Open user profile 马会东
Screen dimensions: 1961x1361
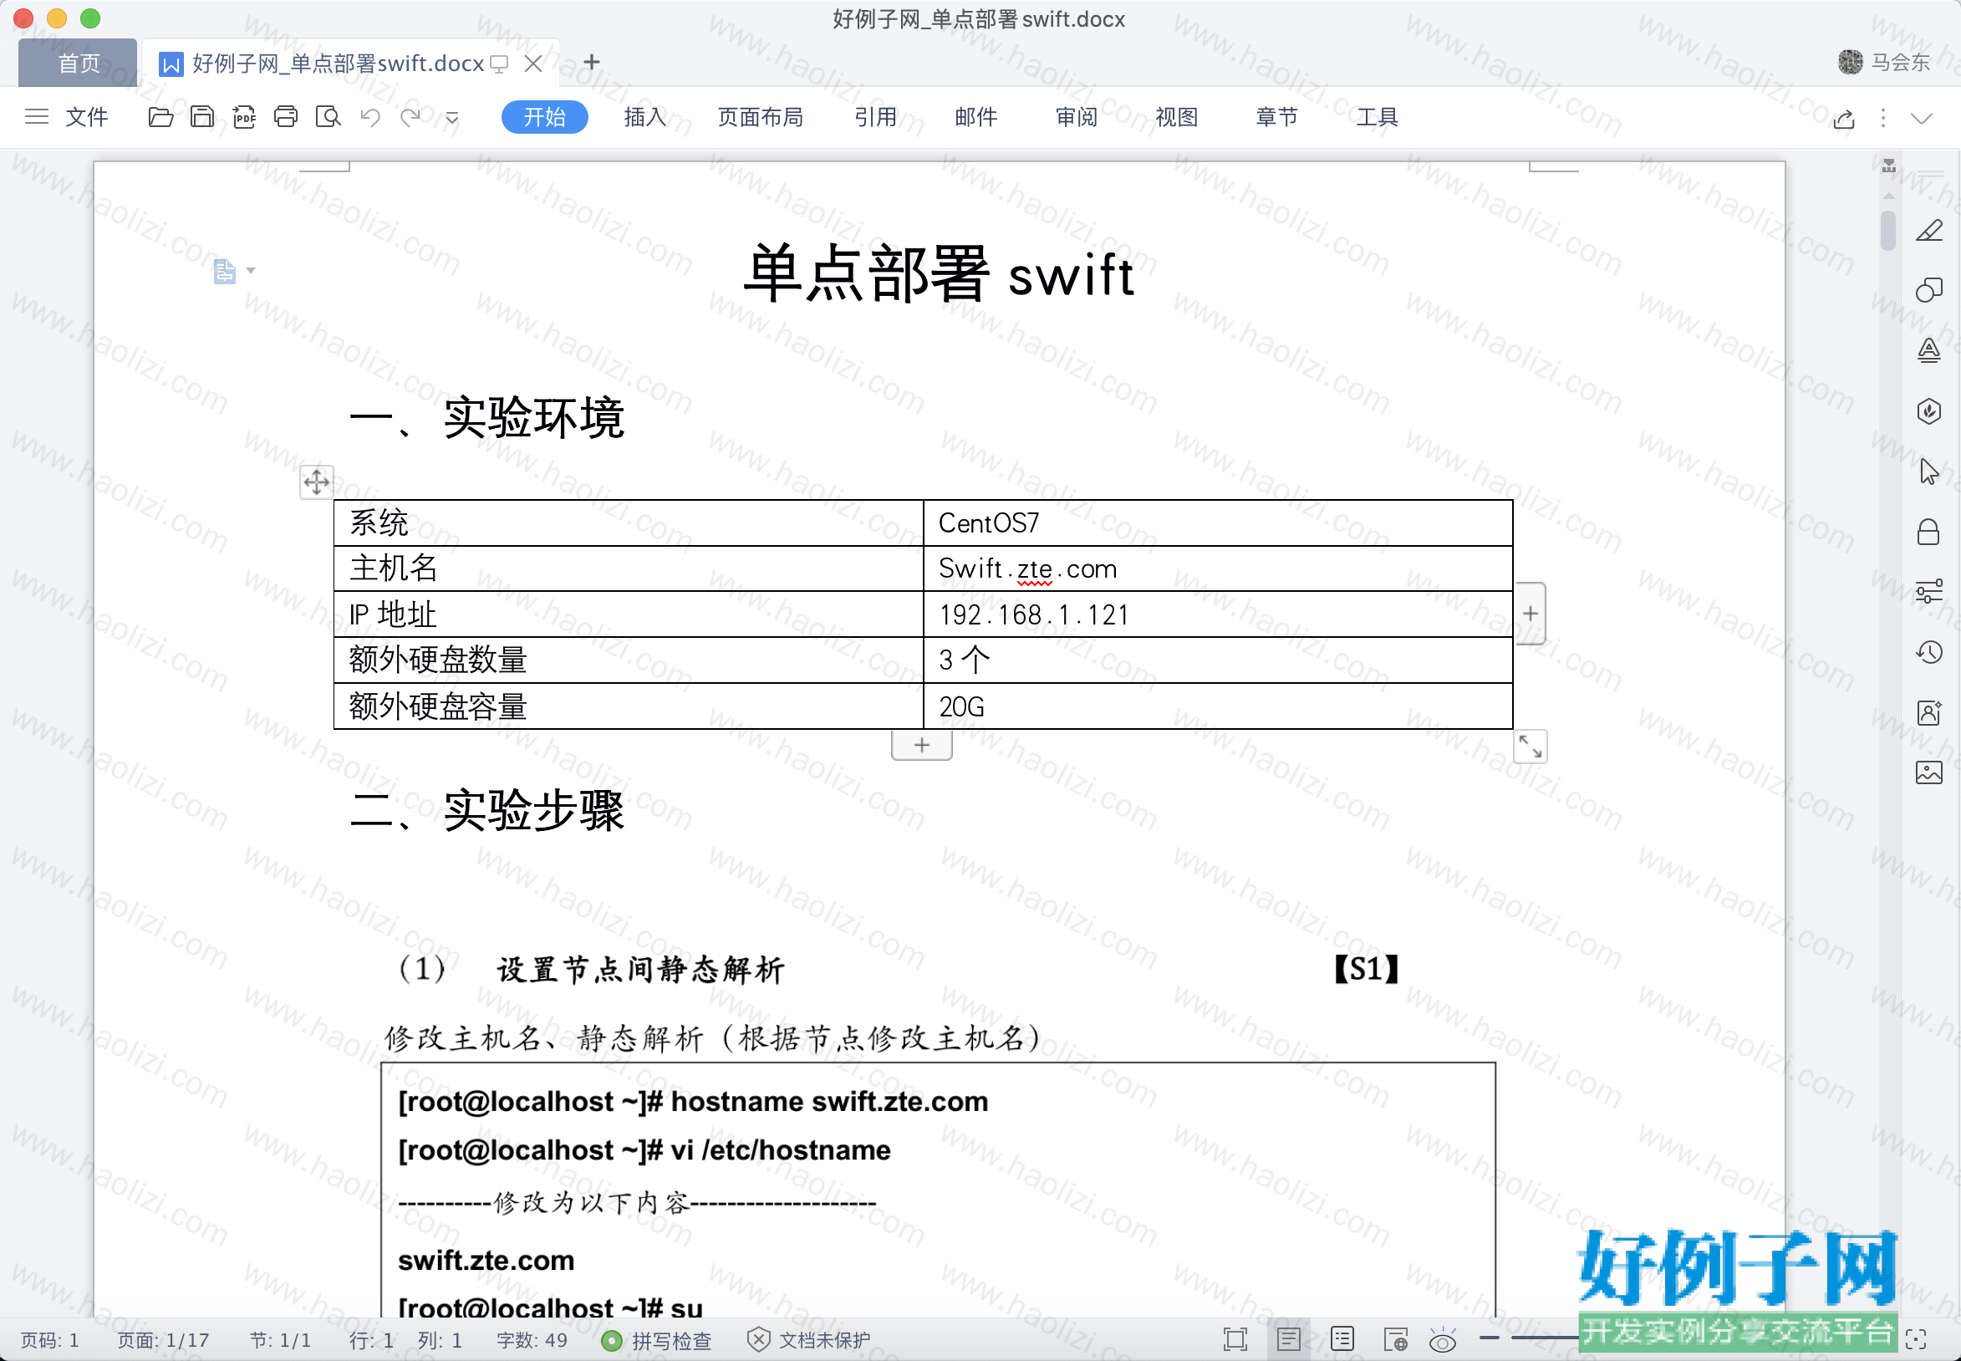click(1883, 61)
